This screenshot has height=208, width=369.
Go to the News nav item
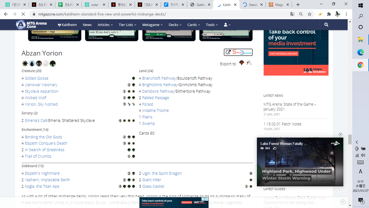coord(87,25)
